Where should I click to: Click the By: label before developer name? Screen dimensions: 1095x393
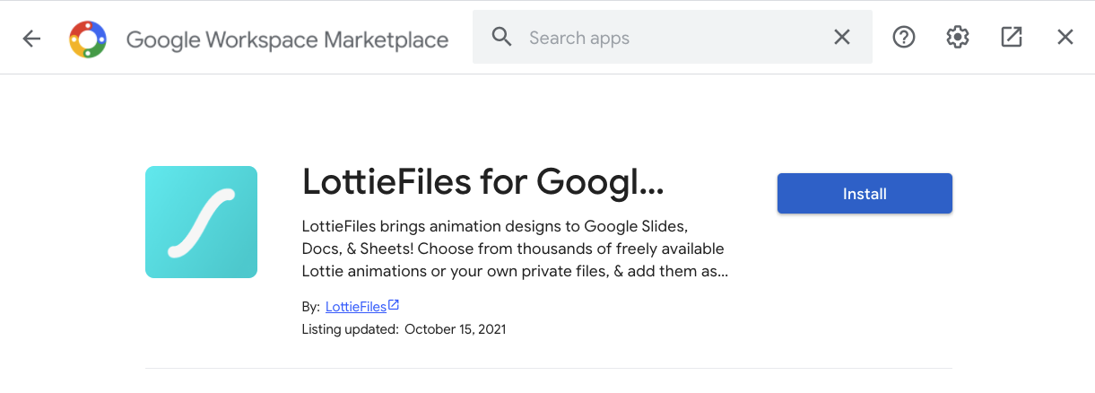click(310, 307)
